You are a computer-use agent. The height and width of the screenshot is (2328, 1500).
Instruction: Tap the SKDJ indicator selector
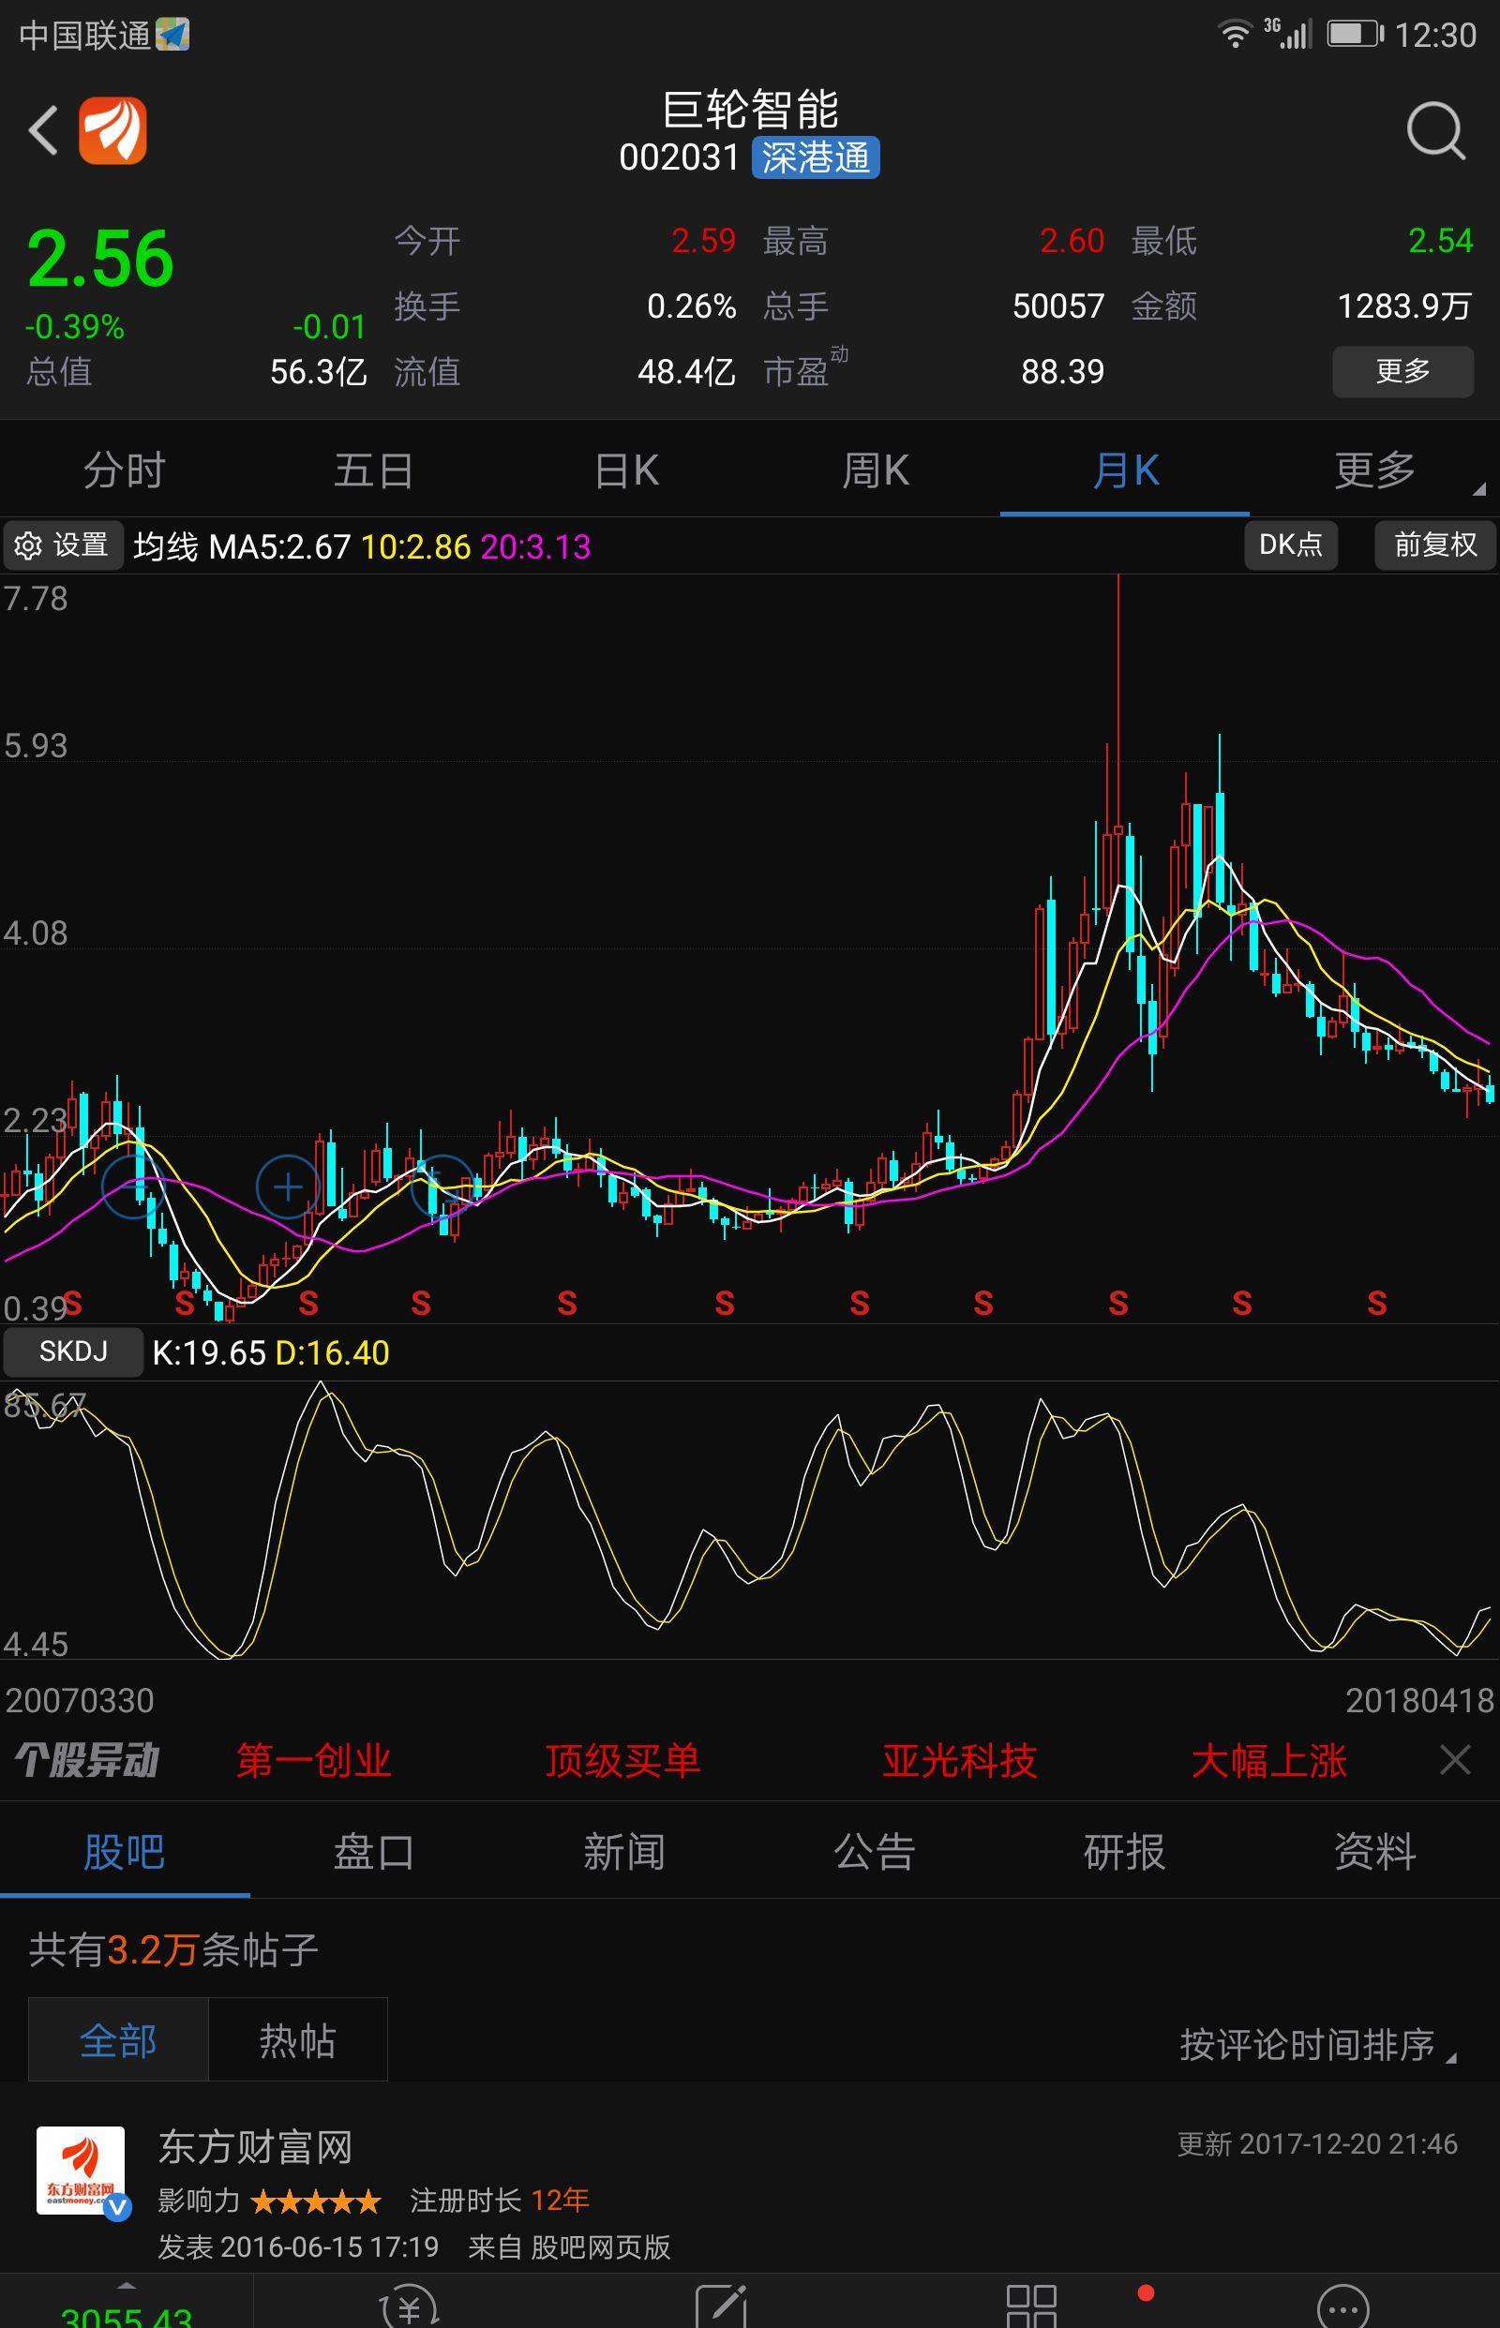click(73, 1351)
